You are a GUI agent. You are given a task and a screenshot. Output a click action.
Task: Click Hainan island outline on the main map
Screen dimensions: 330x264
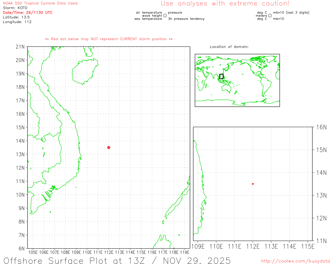coord(85,72)
